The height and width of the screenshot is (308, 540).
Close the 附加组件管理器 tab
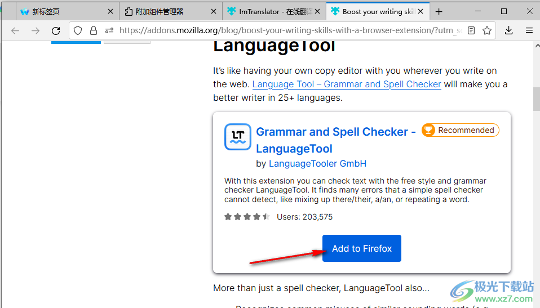(x=214, y=11)
